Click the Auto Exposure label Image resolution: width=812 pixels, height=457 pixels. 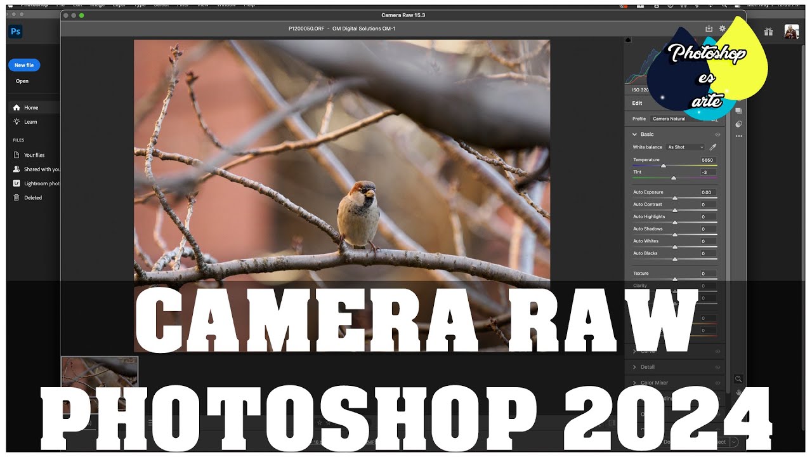point(648,192)
